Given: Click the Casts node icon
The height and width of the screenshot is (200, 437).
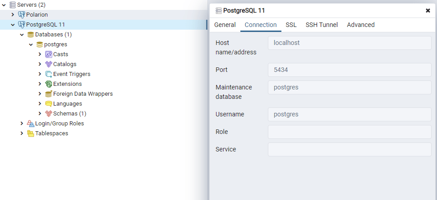Looking at the screenshot, I should click(49, 54).
